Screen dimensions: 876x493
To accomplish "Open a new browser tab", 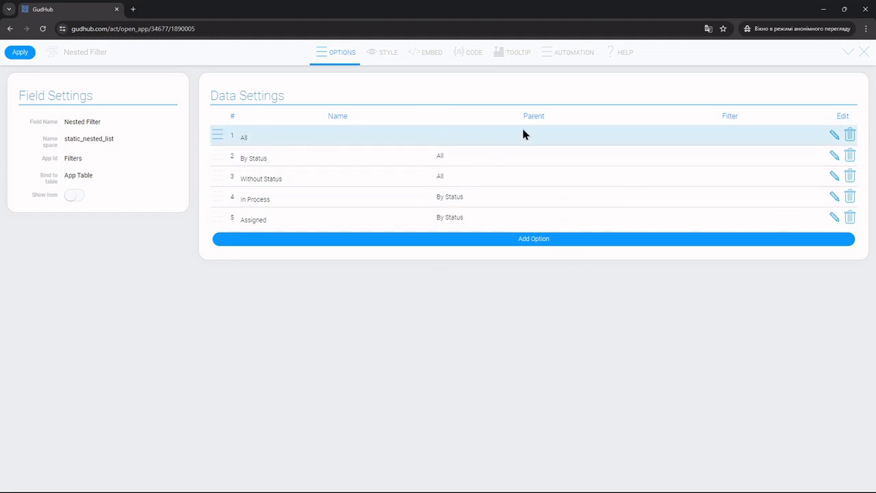I will [133, 9].
